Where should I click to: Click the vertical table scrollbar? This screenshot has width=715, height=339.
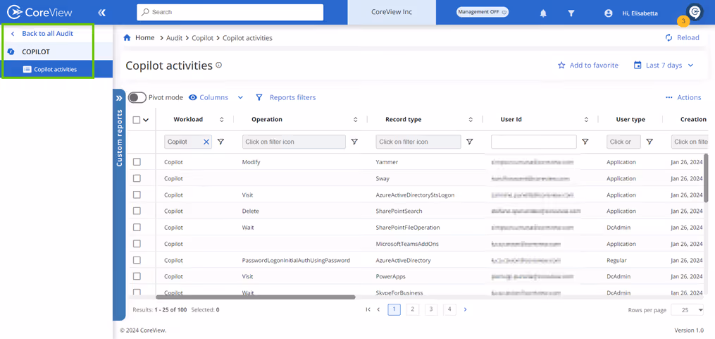click(x=706, y=178)
